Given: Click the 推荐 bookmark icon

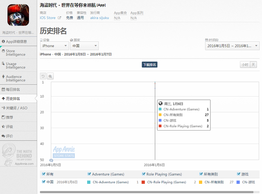Looking at the screenshot, I should click(x=3, y=117).
